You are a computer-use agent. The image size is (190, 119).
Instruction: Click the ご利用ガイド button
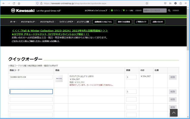[x=141, y=22]
